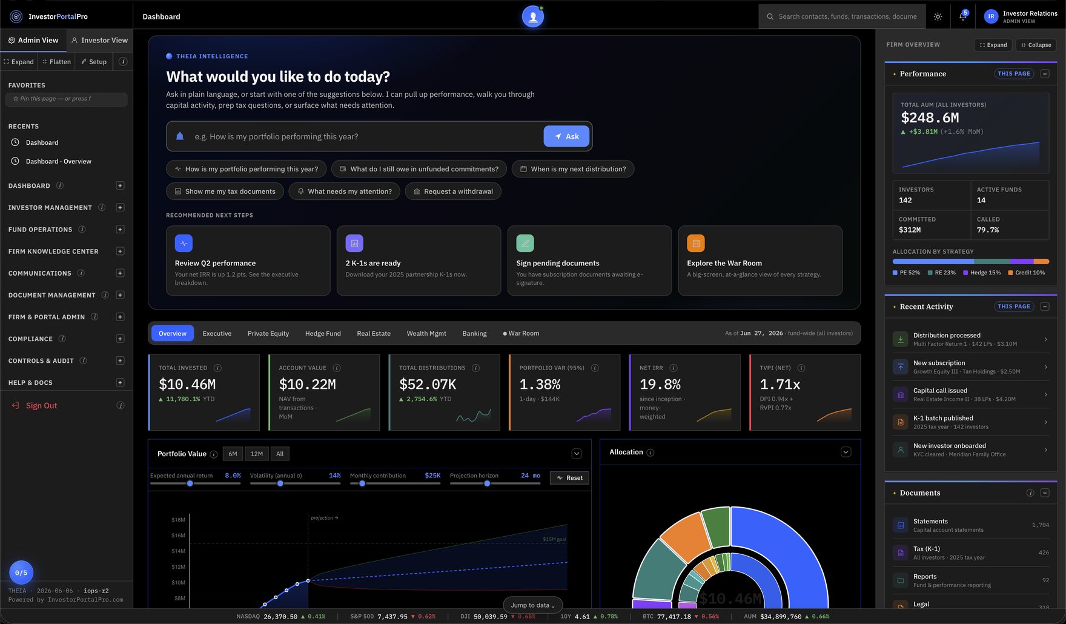Toggle light/dark theme sun icon
This screenshot has width=1066, height=624.
point(938,16)
